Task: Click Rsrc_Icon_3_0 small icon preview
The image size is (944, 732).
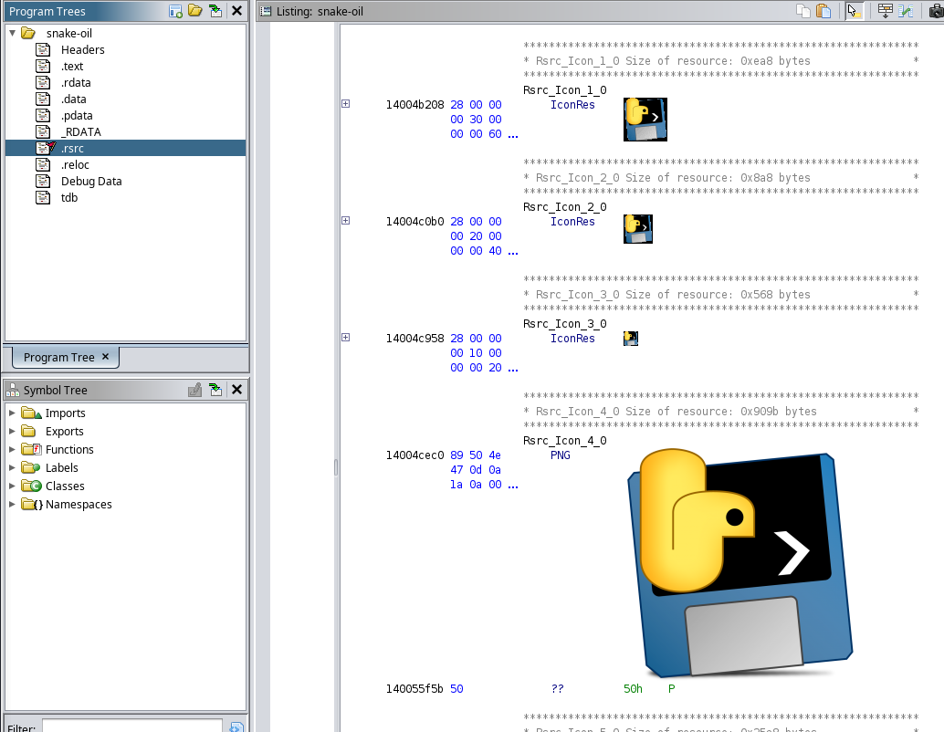Action: pos(631,339)
